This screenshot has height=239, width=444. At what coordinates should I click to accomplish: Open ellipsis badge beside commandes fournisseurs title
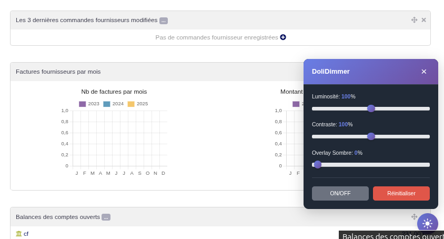pyautogui.click(x=164, y=21)
